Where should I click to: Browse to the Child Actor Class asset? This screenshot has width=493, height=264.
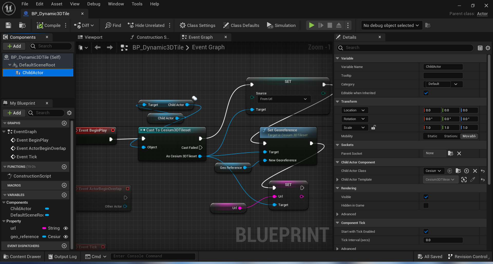click(x=458, y=171)
